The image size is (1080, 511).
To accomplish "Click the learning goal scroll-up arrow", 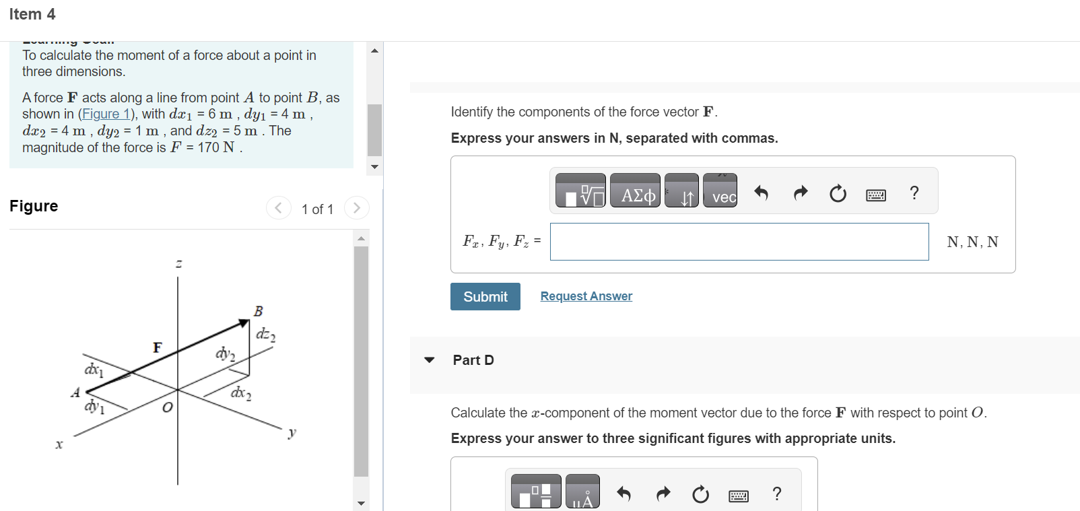I will [375, 50].
